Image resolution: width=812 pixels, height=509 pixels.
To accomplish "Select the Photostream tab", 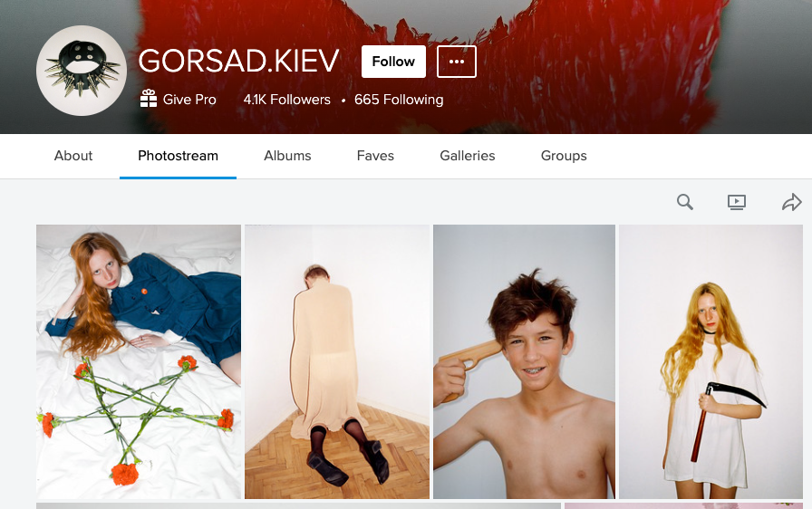I will (178, 156).
